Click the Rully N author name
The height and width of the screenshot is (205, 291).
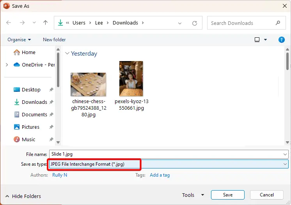pos(60,175)
